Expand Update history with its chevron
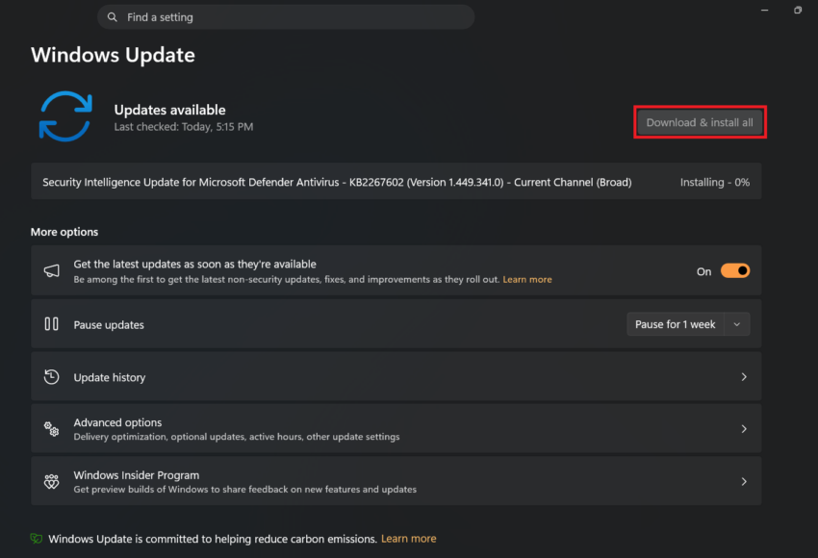 click(744, 376)
